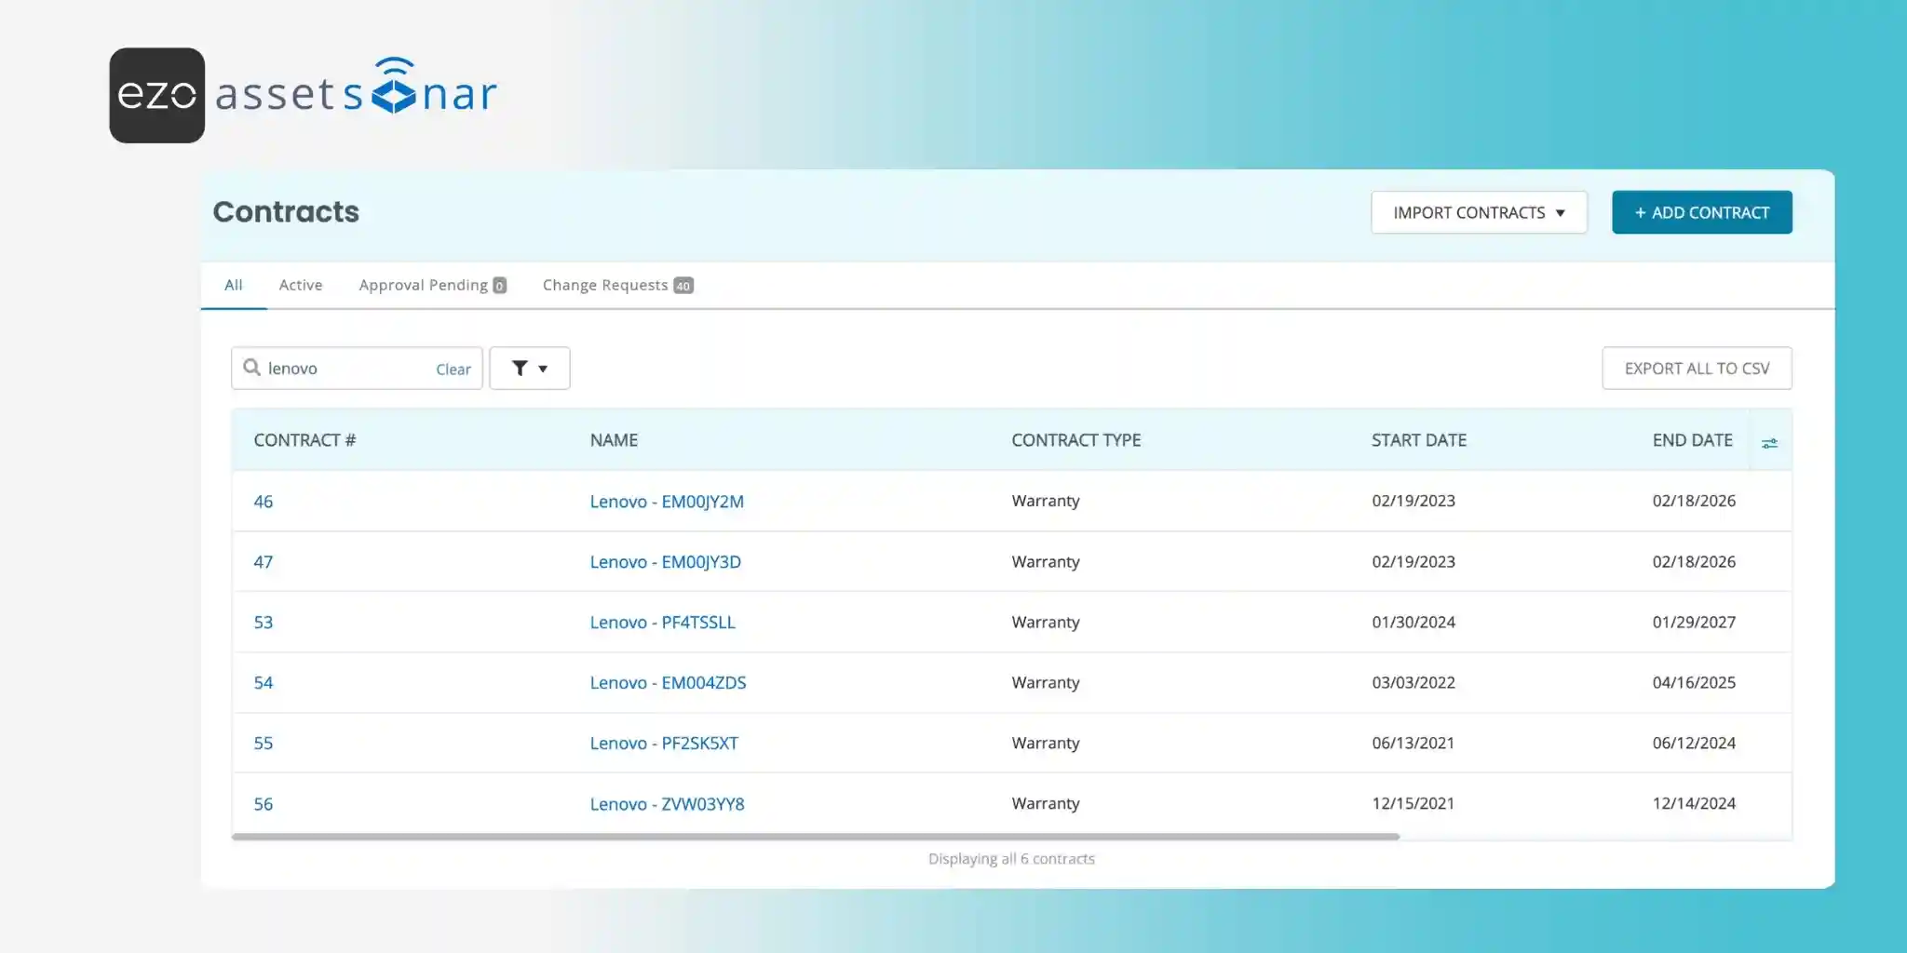Viewport: 1907px width, 953px height.
Task: Open the Lenovo - PF4TSSLL contract
Action: point(662,623)
